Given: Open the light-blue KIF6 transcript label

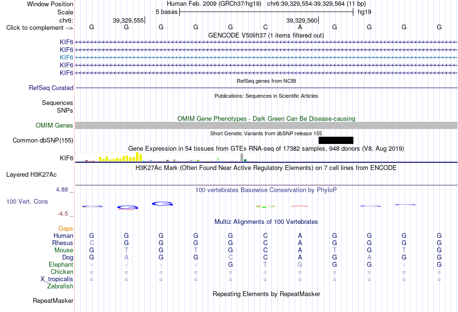Looking at the screenshot, I should [67, 57].
